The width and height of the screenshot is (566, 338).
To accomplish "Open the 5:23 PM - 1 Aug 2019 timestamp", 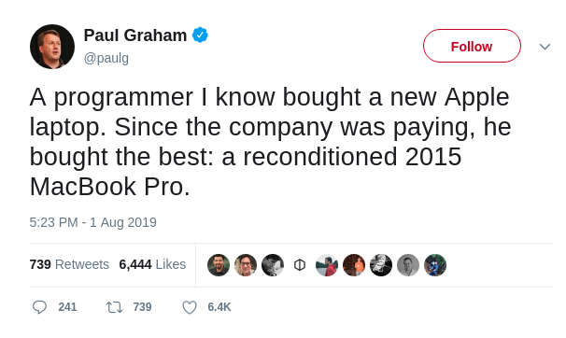I will [x=93, y=222].
